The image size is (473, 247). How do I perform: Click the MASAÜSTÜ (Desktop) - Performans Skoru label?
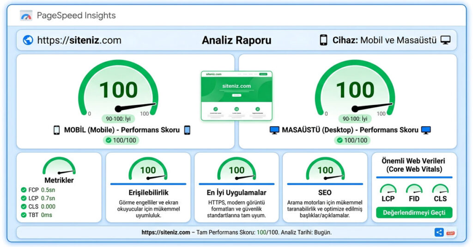350,130
